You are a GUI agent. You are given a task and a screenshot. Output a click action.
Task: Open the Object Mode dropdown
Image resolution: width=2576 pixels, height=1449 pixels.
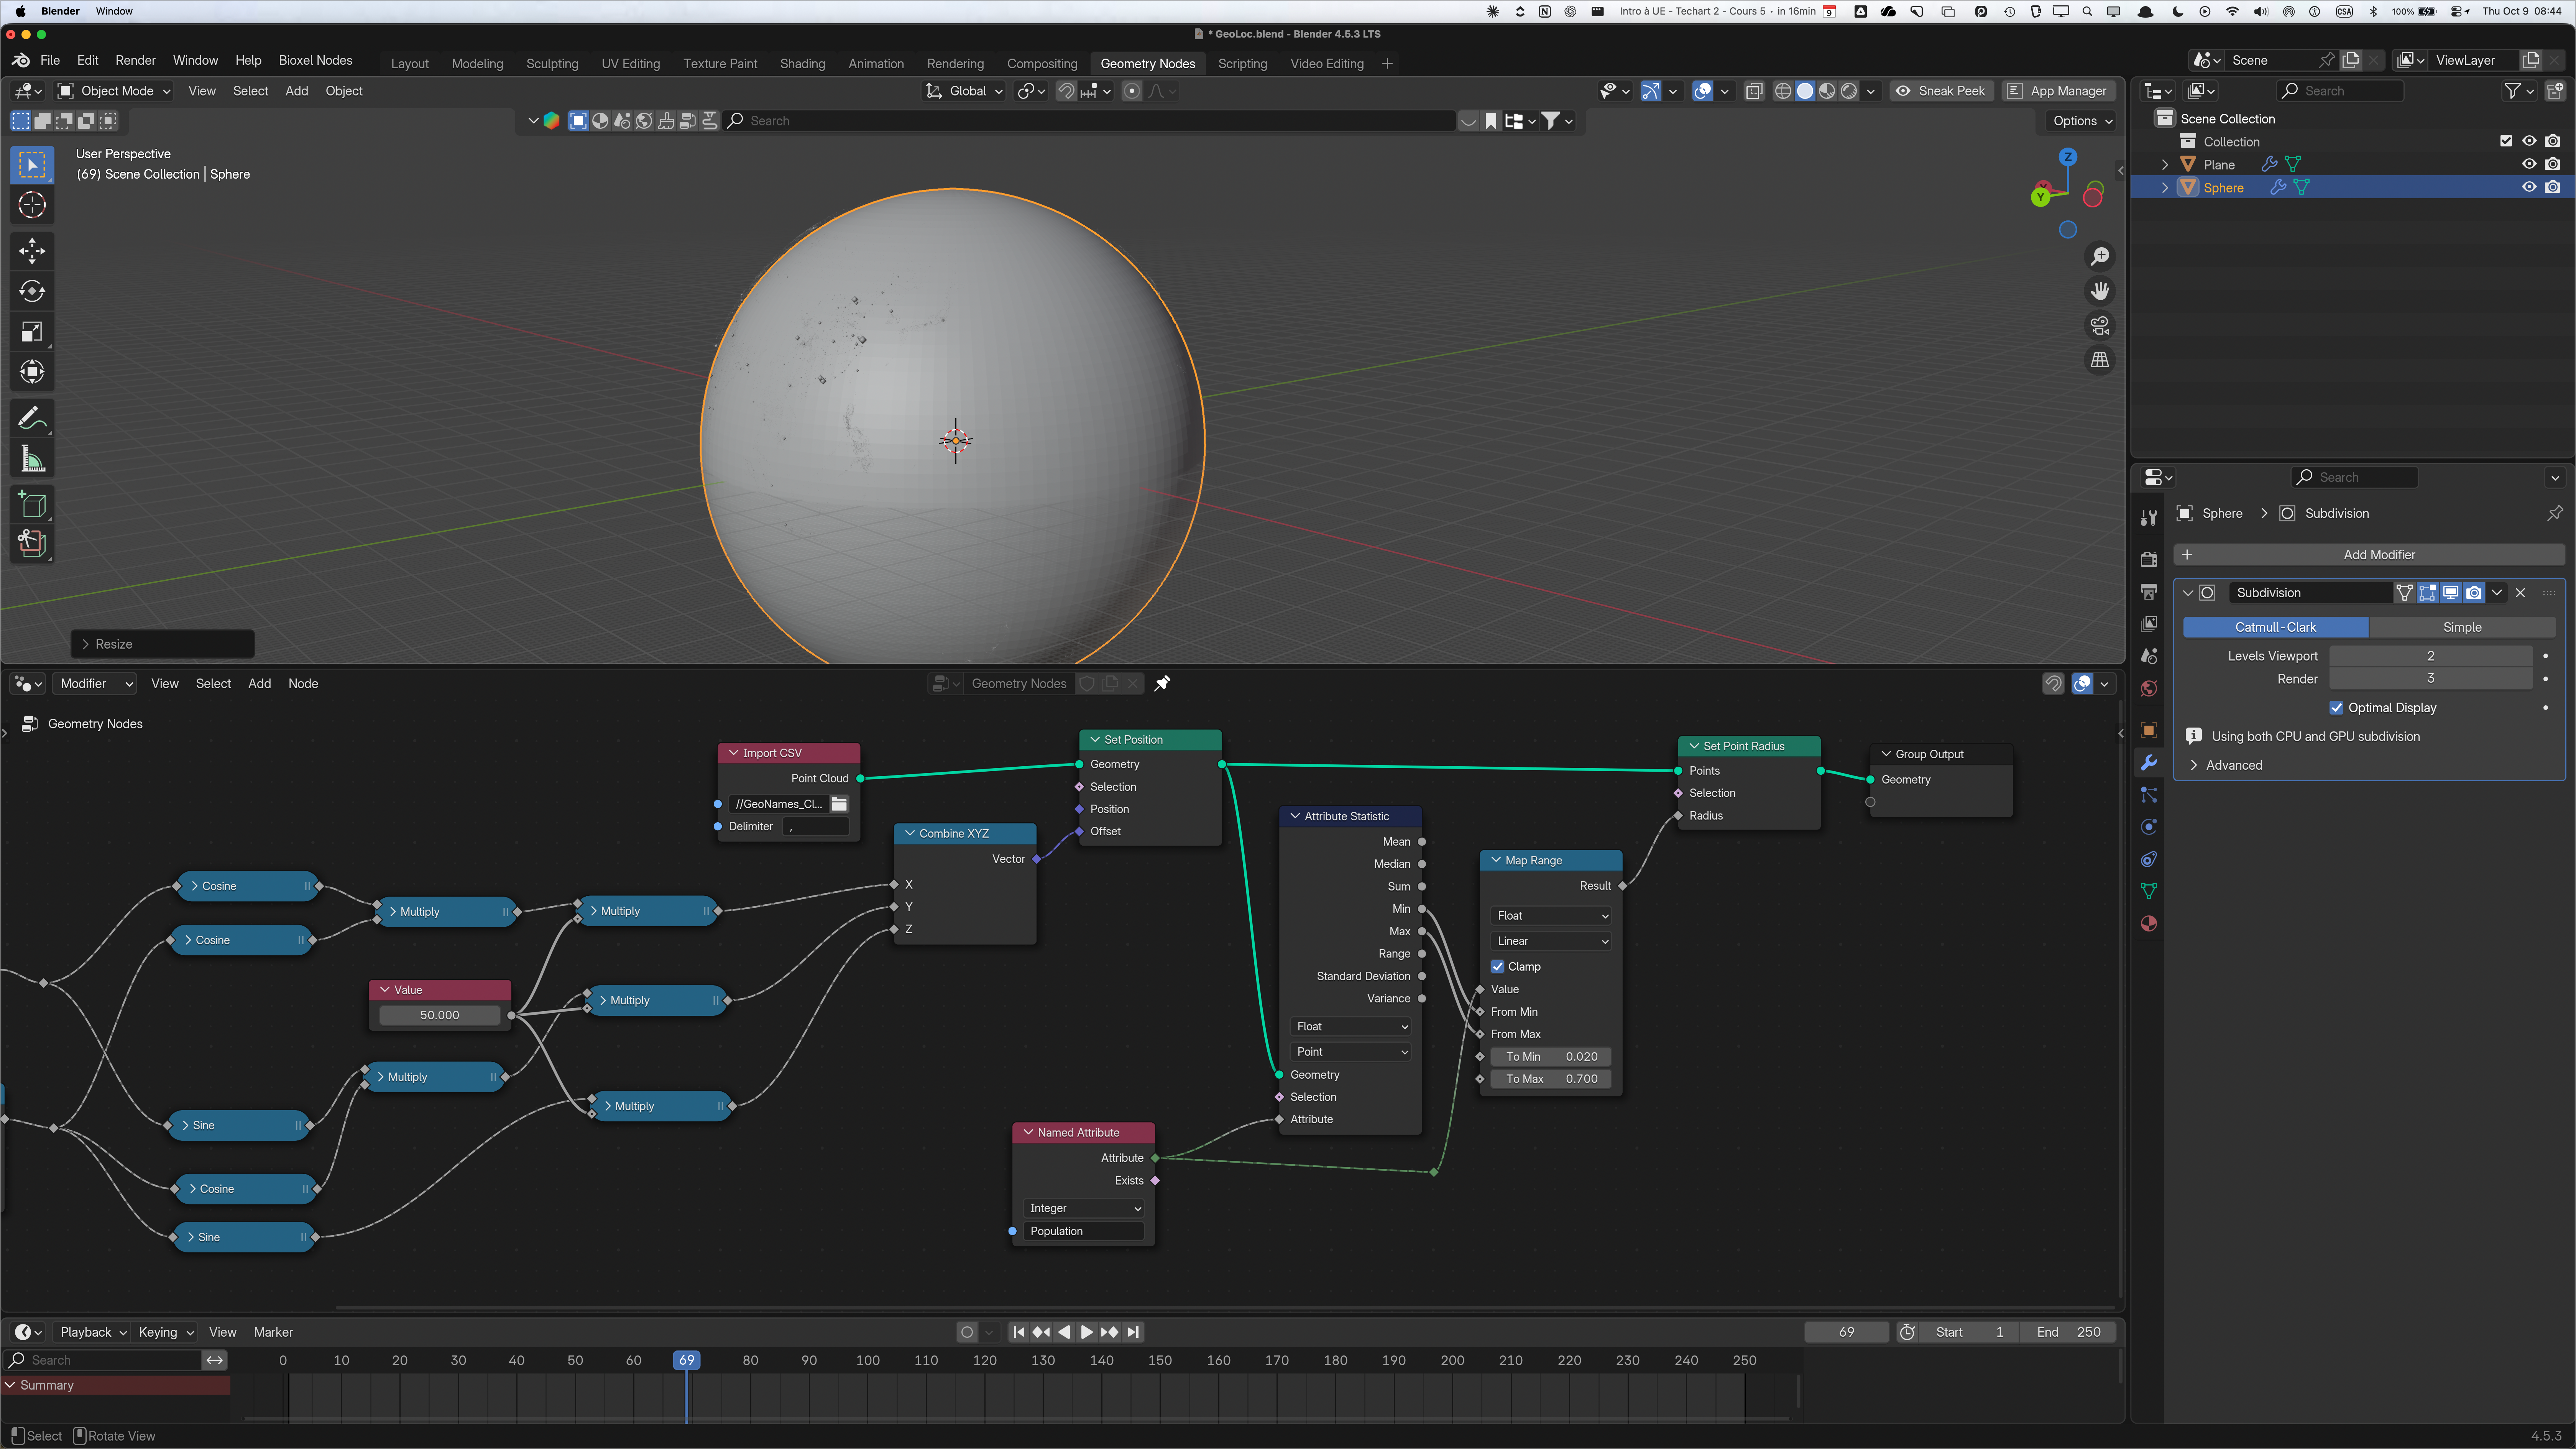click(x=114, y=91)
